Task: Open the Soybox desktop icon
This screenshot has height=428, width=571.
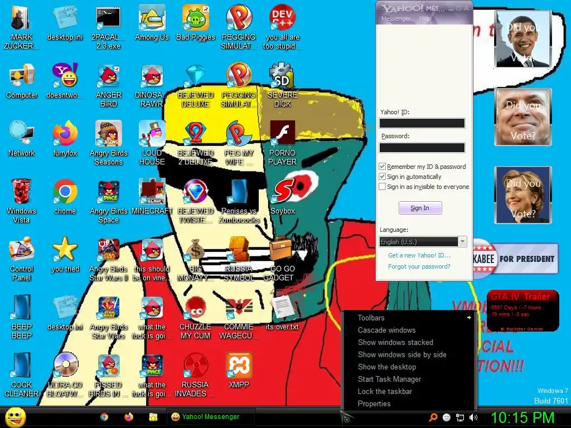Action: click(x=283, y=197)
